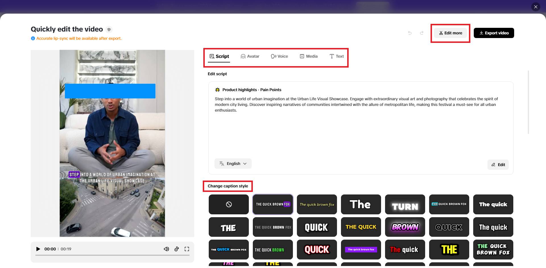This screenshot has width=546, height=268.
Task: Switch to the Avatar tab
Action: pyautogui.click(x=250, y=56)
